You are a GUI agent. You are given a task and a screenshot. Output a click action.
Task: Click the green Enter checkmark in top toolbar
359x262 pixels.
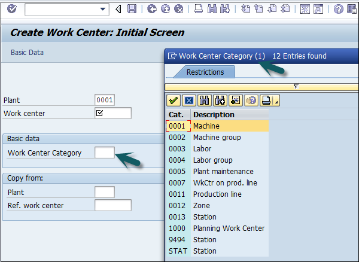coord(12,9)
